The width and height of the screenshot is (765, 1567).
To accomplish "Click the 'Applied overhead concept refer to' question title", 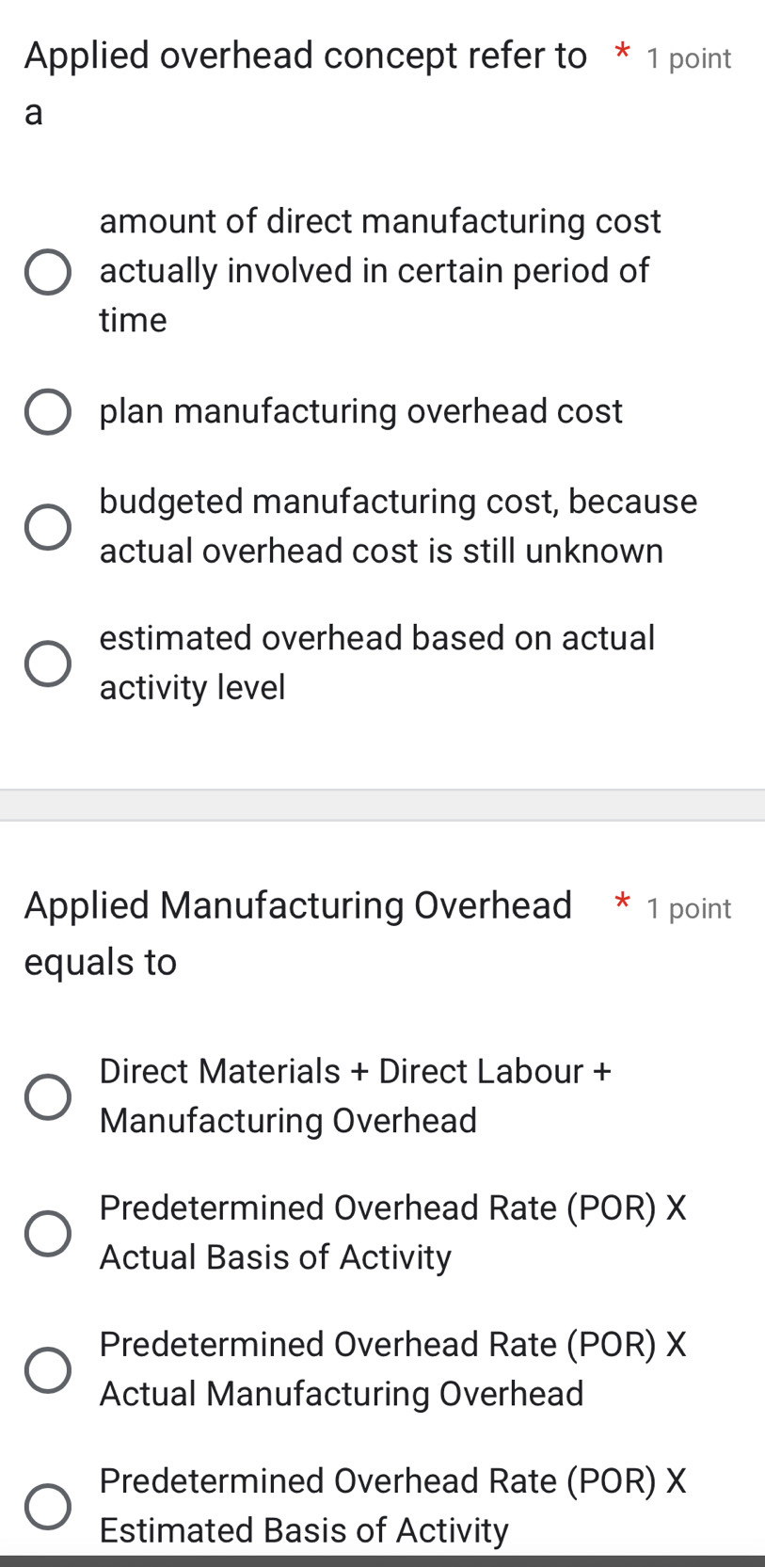I will [305, 56].
